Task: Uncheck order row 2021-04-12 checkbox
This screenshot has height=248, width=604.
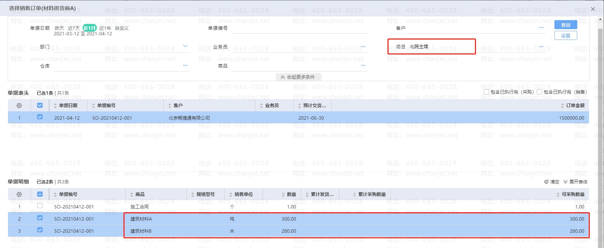Action: coord(40,117)
